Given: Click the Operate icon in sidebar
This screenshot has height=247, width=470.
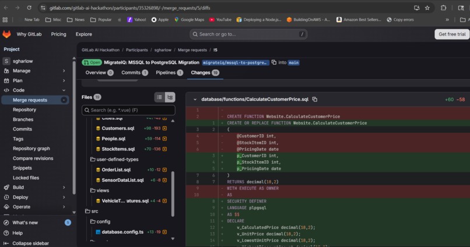Looking at the screenshot, I should pos(6,207).
